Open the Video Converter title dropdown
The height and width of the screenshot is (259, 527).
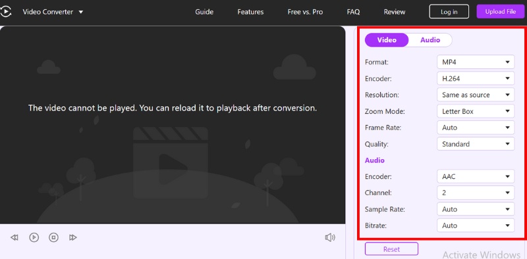[x=53, y=12]
